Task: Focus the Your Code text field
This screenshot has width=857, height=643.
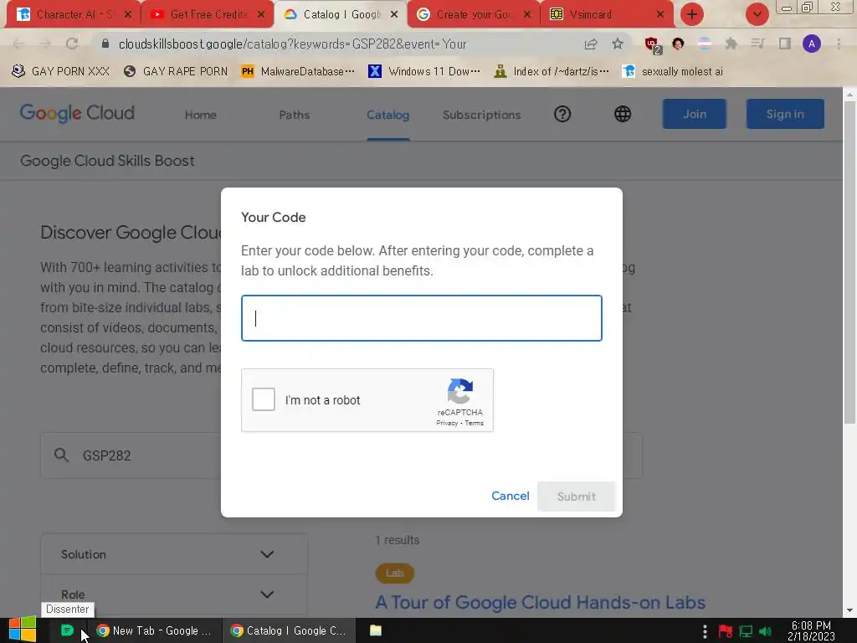Action: tap(422, 318)
